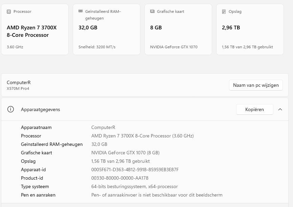Click the Apparaatgegevens section title

click(40, 109)
